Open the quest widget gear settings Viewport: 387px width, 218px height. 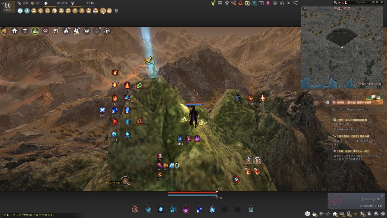point(327,103)
